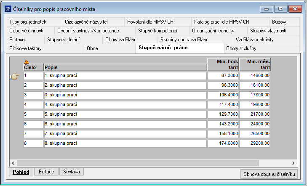The width and height of the screenshot is (307, 186).
Task: Click the Min. měs. tarif column header
Action: pyautogui.click(x=255, y=64)
